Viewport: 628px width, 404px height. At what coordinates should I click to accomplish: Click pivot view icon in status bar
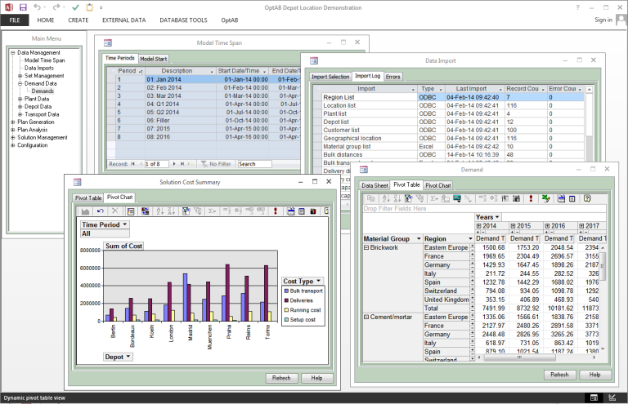pos(594,397)
